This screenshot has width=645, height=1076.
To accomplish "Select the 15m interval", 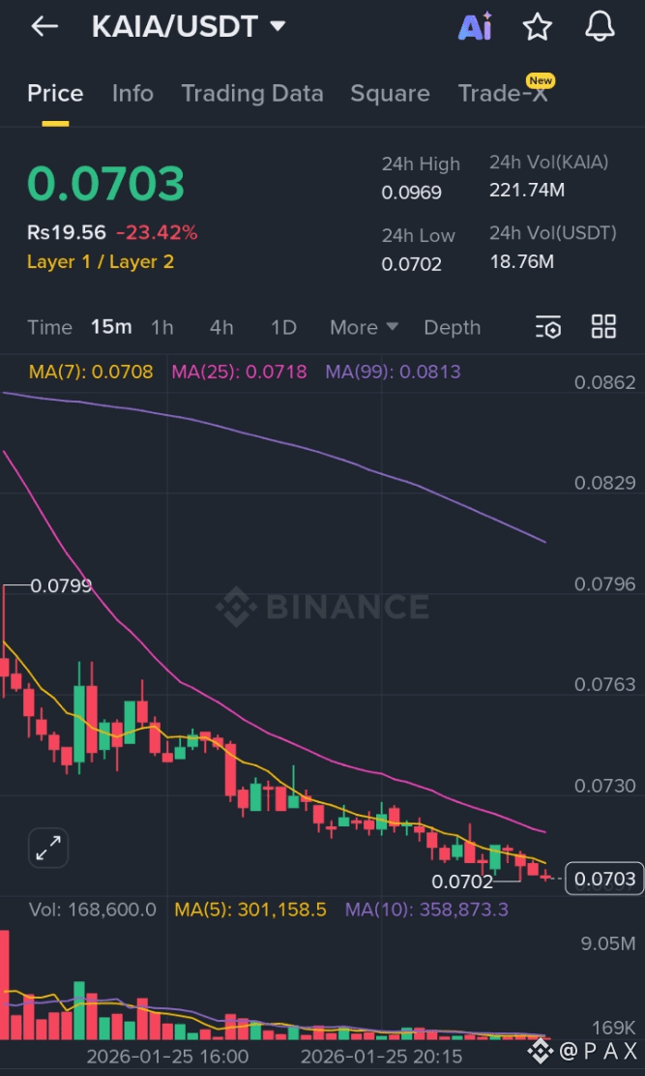I will (x=111, y=327).
